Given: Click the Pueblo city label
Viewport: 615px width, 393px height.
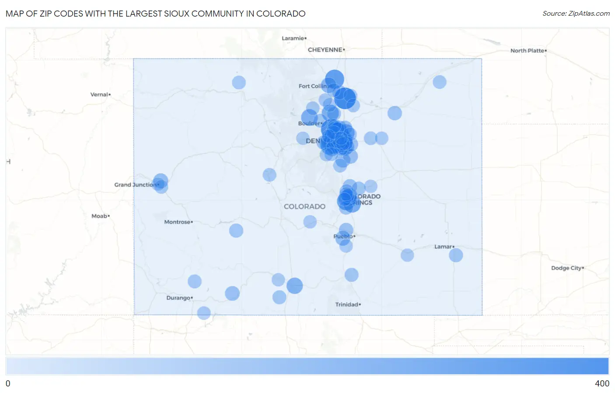Looking at the screenshot, I should click(344, 236).
